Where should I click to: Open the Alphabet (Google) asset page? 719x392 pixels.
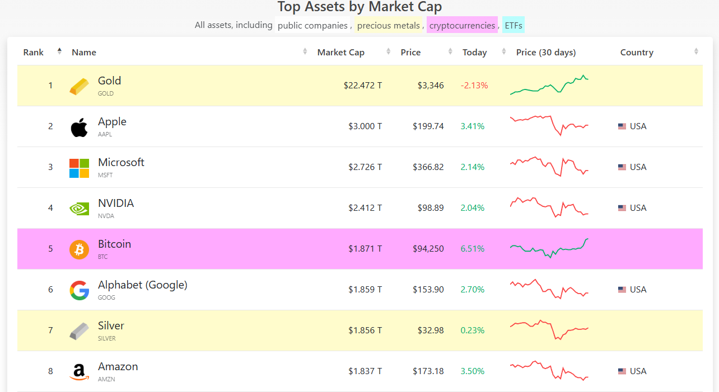143,285
